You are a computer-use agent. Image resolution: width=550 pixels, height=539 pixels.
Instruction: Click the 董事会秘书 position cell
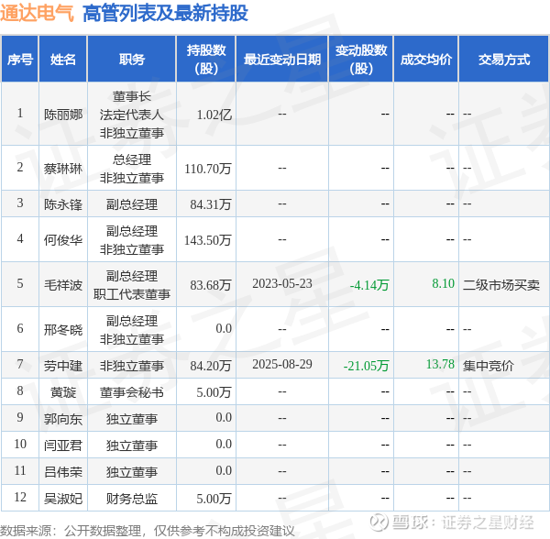(x=131, y=392)
